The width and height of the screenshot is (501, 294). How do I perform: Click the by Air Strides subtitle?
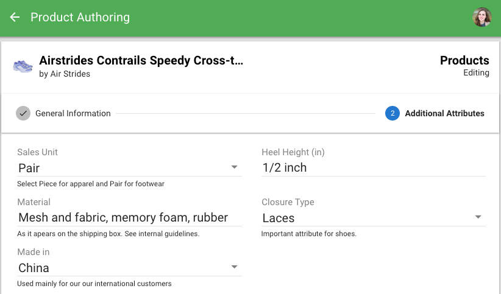point(65,74)
